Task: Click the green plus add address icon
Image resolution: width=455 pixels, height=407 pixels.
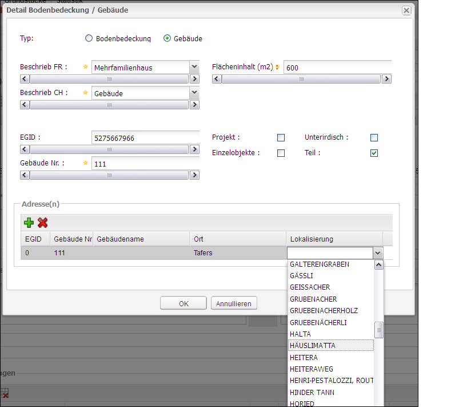Action: 29,223
